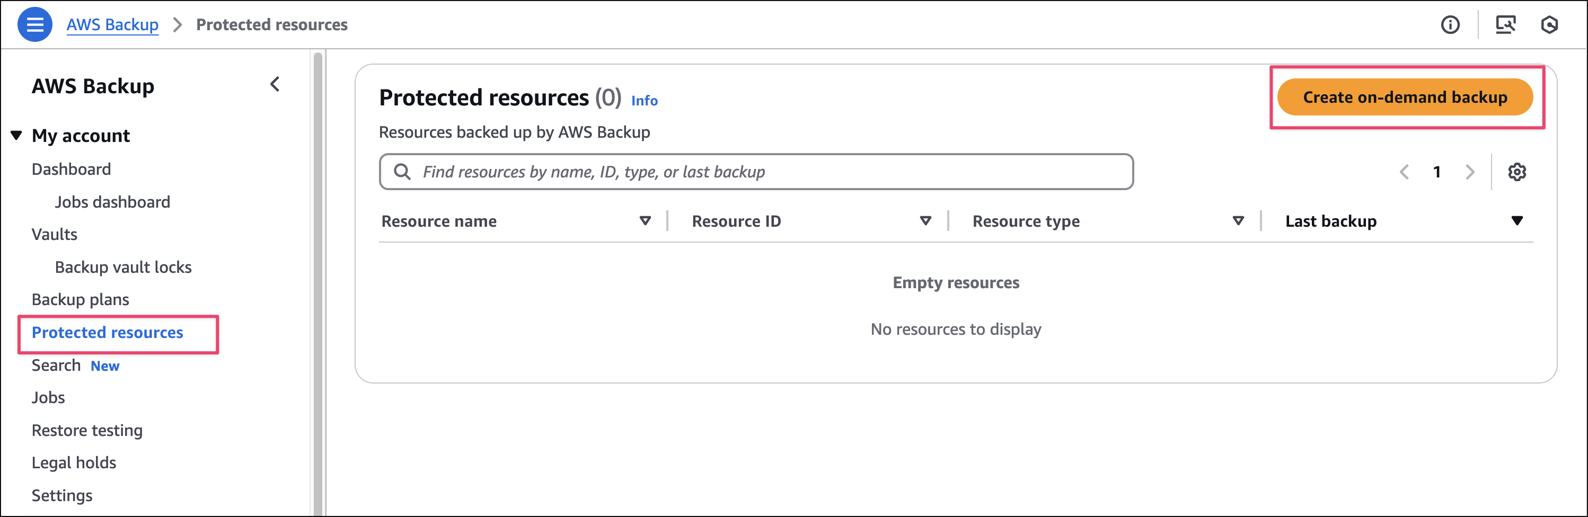Click the info circle icon in header

tap(1449, 25)
